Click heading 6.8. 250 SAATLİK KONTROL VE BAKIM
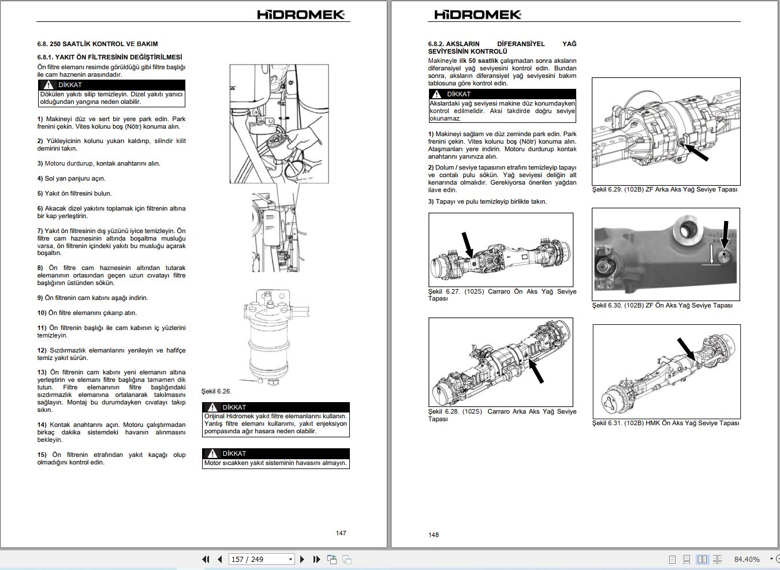The width and height of the screenshot is (780, 570). [x=98, y=44]
